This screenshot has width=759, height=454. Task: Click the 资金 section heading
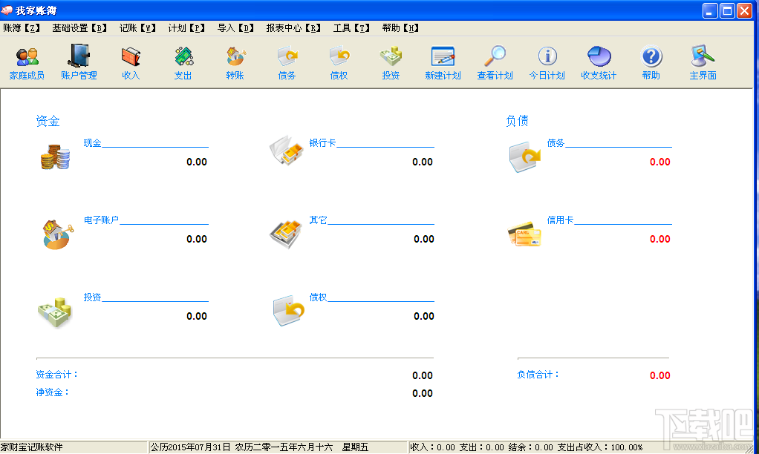coord(48,121)
